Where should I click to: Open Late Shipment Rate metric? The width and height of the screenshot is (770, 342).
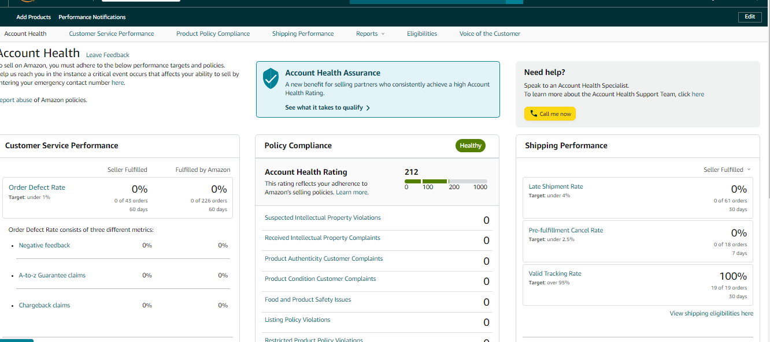556,186
